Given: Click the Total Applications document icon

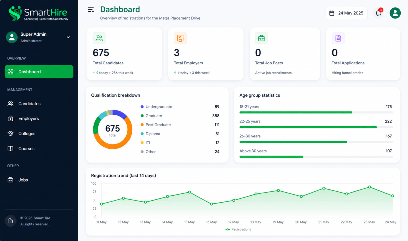Looking at the screenshot, I should pos(338,38).
